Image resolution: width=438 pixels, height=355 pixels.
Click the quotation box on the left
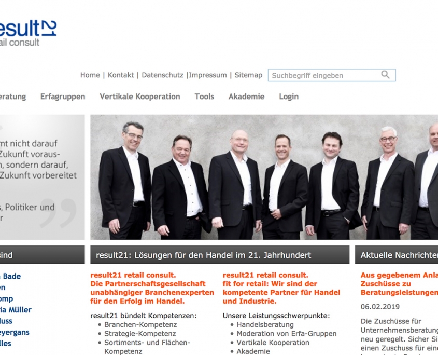point(42,177)
